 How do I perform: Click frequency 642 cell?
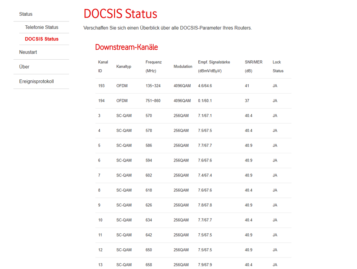(149, 235)
